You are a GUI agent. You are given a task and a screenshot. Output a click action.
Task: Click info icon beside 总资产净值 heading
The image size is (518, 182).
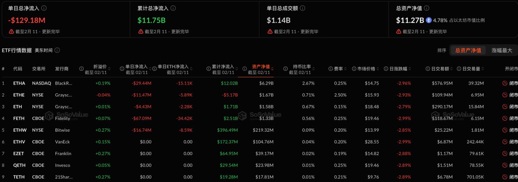[x=427, y=8]
